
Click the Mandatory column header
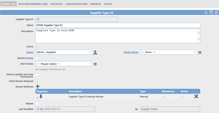click(168, 91)
